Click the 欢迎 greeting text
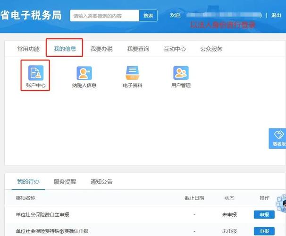 176,15
